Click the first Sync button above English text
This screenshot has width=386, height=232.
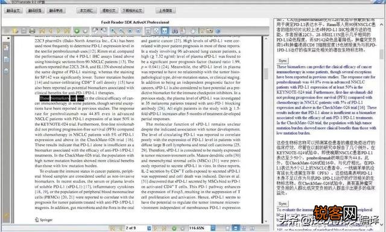point(282,60)
